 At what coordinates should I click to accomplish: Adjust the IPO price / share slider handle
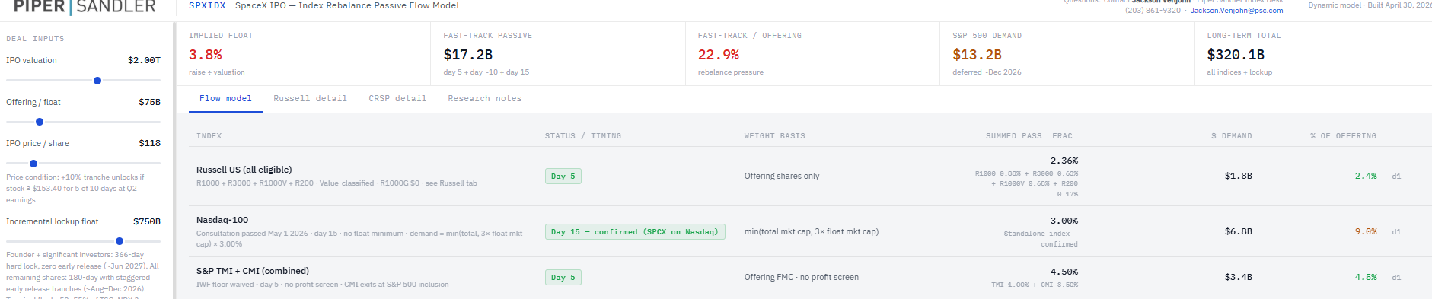point(33,164)
